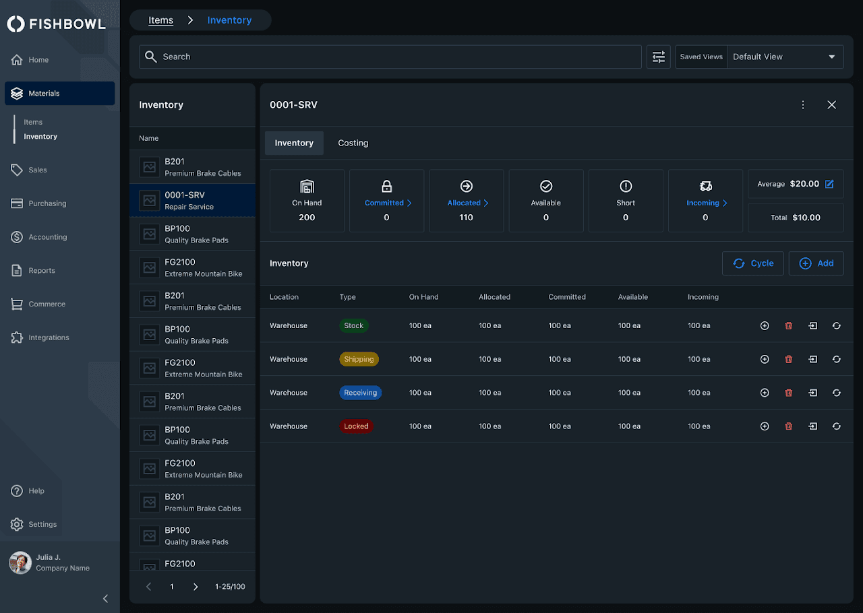Click the Cycle button
The height and width of the screenshot is (613, 863).
[x=752, y=263]
